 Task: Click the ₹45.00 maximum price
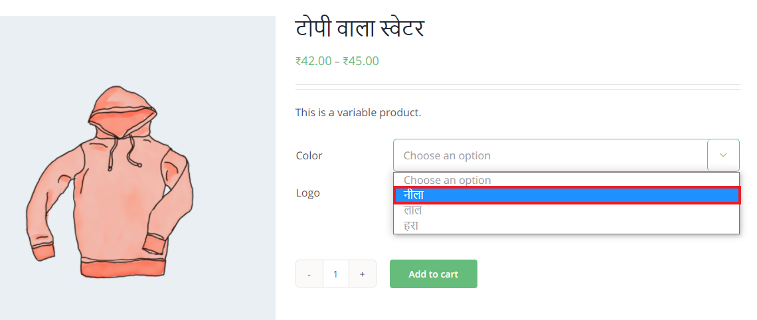(361, 61)
